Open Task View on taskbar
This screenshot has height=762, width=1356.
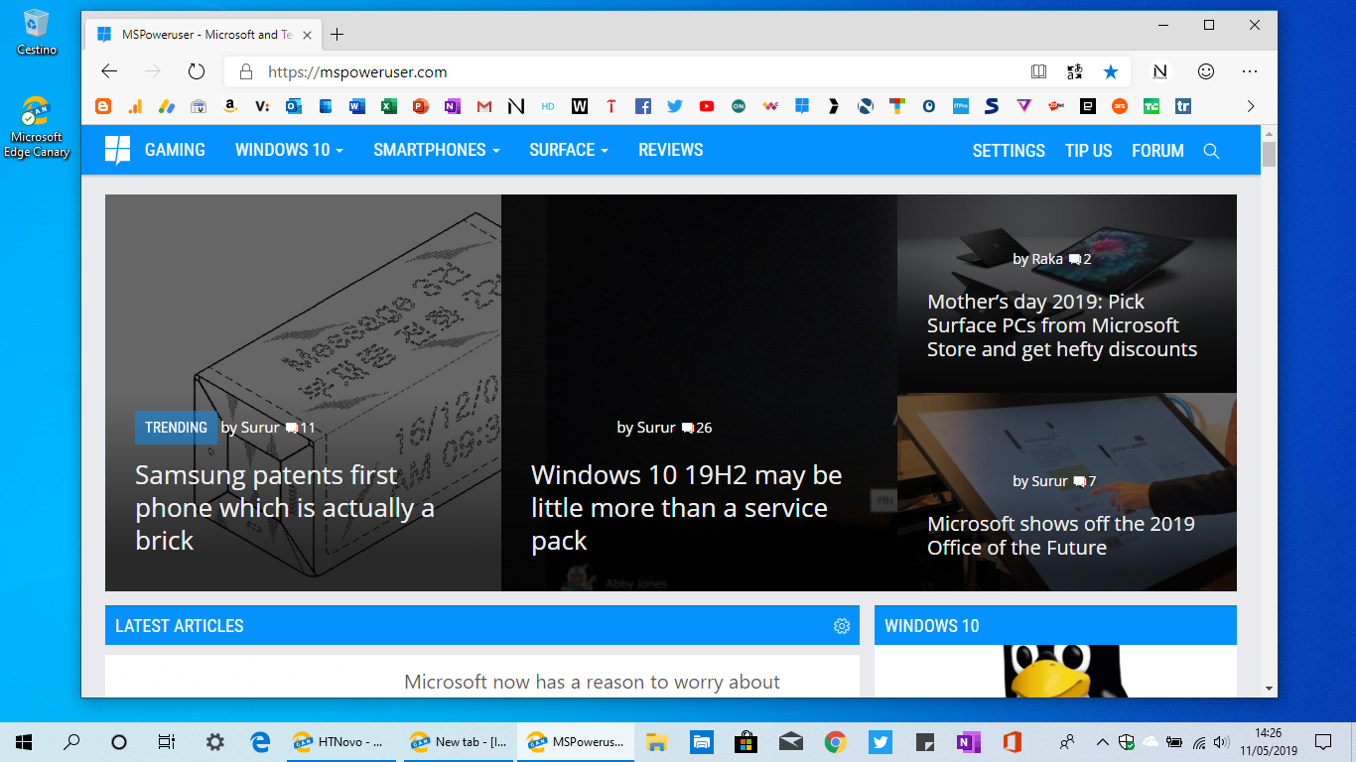click(x=166, y=741)
